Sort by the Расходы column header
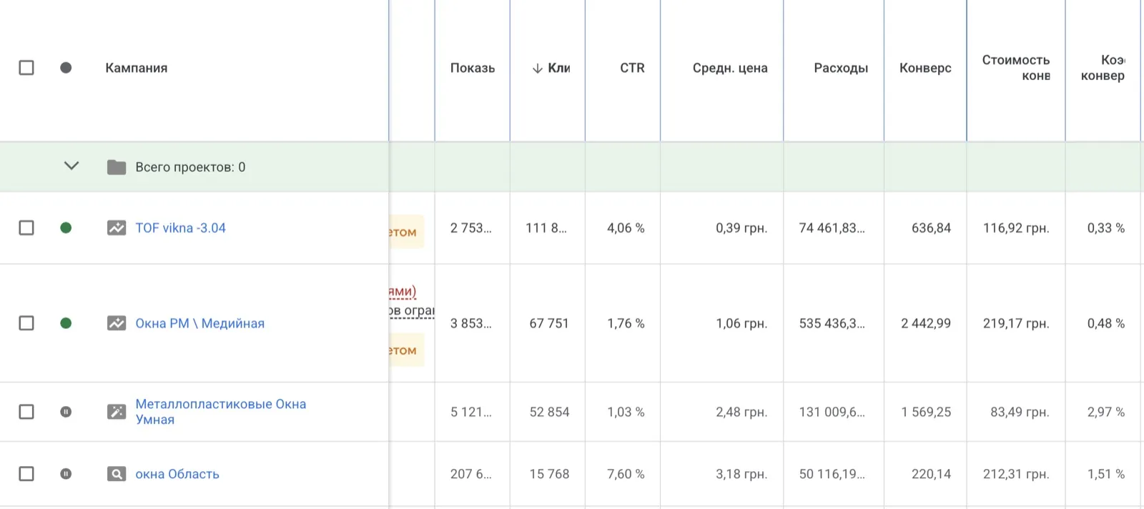Screen dimensions: 1144x509 (841, 68)
